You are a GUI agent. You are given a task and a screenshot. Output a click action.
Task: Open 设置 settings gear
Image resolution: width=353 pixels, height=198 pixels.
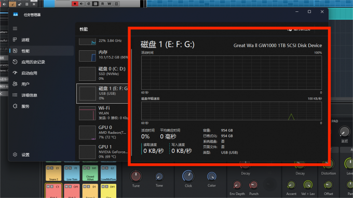pyautogui.click(x=15, y=154)
